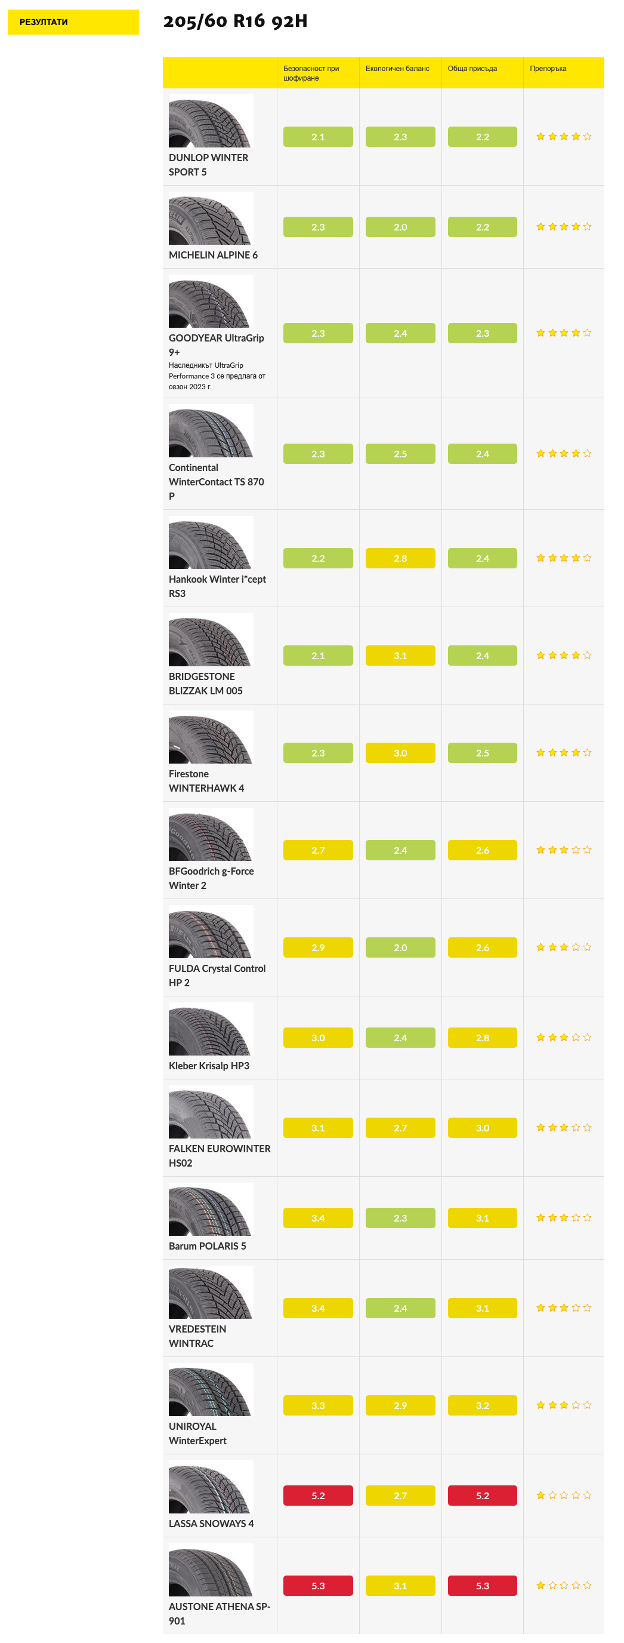This screenshot has height=1643, width=624.
Task: Click the green 2.0 eco score for Fulda
Action: tap(400, 947)
